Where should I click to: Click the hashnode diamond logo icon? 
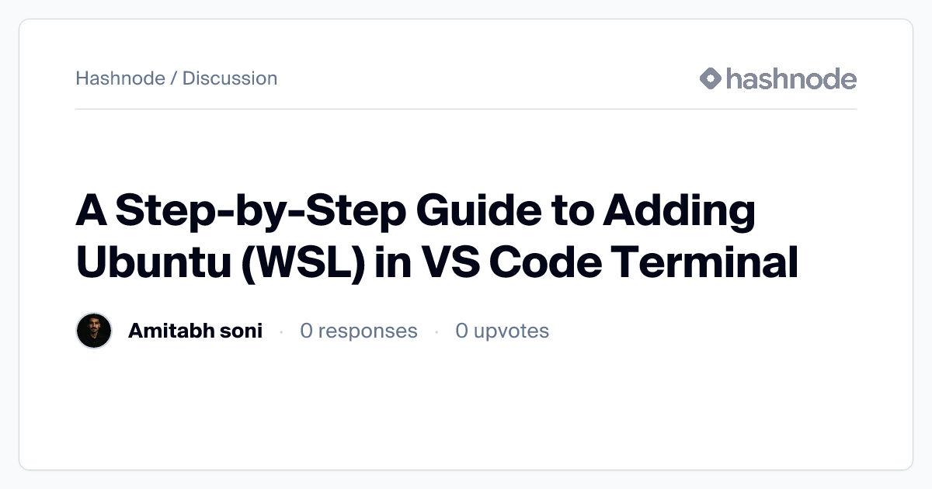click(711, 78)
